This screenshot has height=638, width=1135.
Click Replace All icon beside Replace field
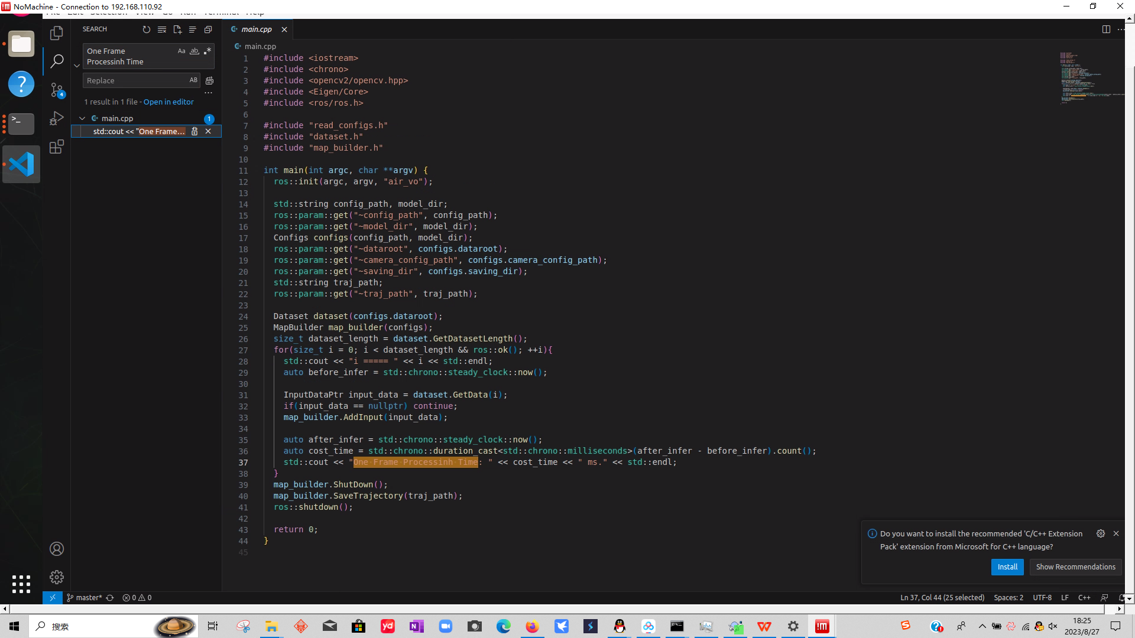[209, 80]
